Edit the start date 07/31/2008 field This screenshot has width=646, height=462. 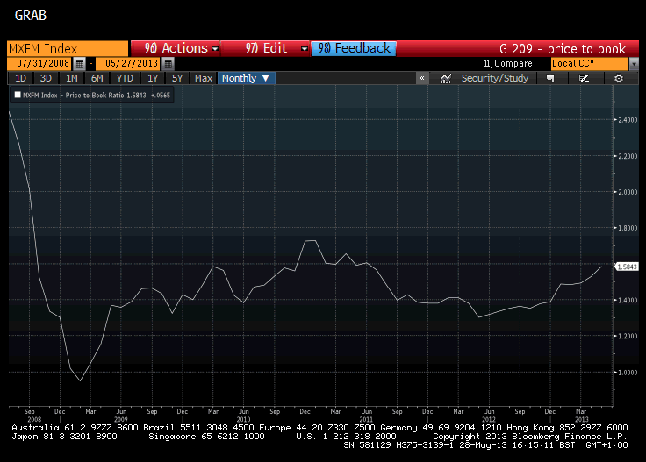click(40, 64)
